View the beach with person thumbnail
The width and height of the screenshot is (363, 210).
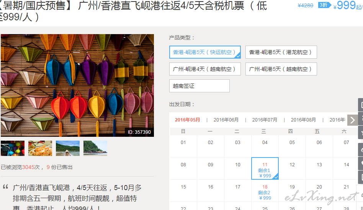click(68, 148)
